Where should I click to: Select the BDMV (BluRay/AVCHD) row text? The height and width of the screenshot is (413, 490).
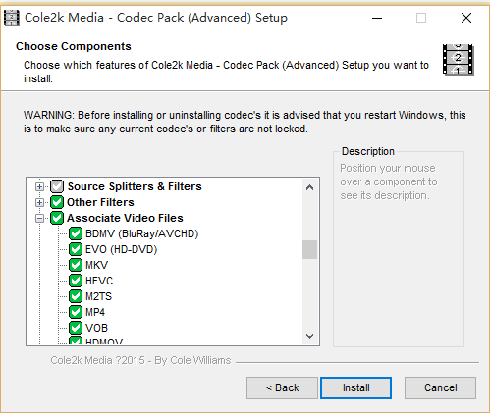point(142,233)
